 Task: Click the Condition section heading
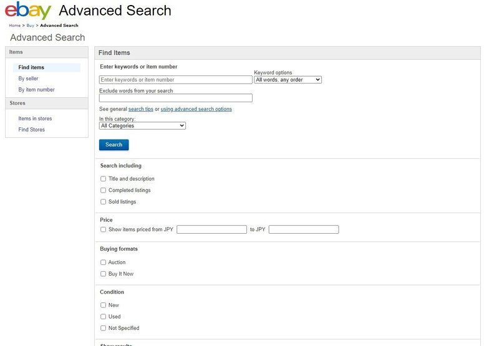tap(112, 292)
